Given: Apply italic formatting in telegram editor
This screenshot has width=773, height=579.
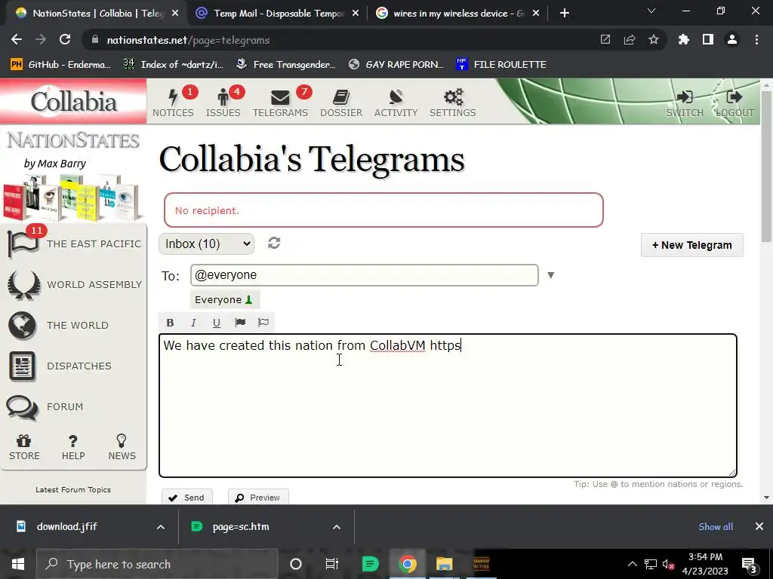Looking at the screenshot, I should [x=193, y=323].
